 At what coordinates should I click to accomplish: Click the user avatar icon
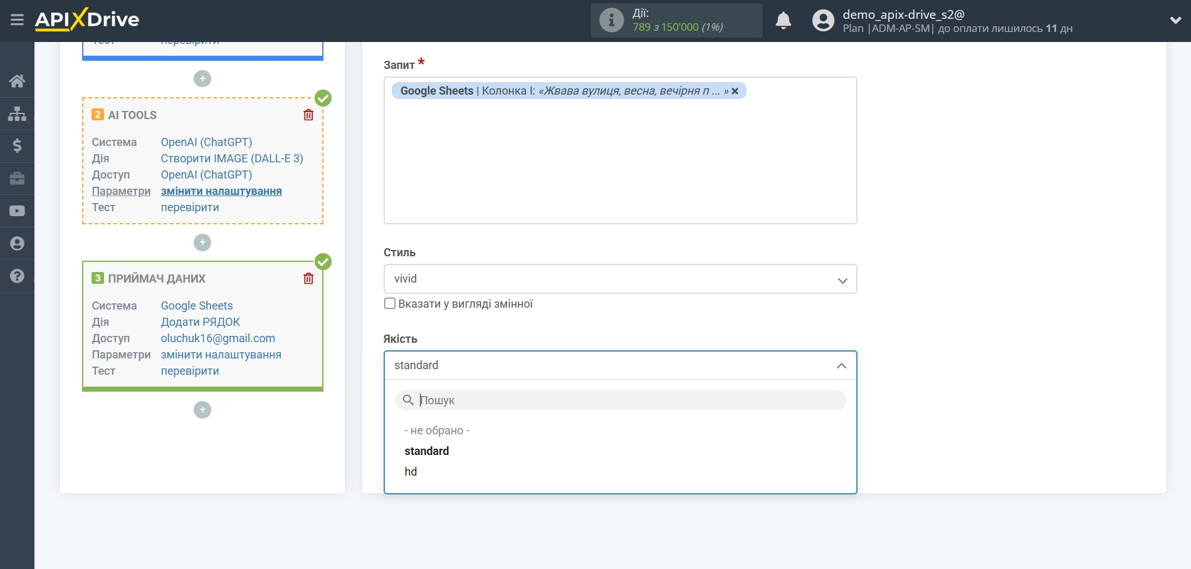click(x=823, y=21)
